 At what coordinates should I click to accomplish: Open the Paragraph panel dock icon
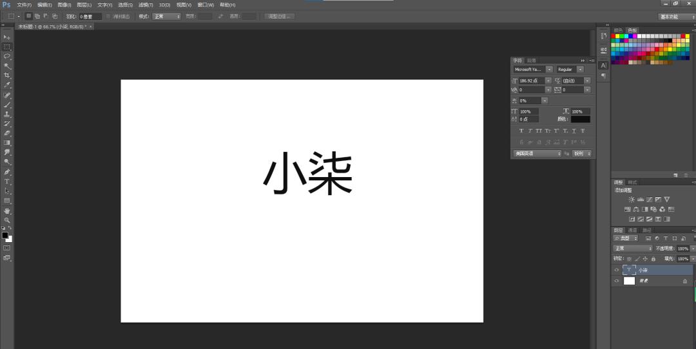click(x=603, y=76)
